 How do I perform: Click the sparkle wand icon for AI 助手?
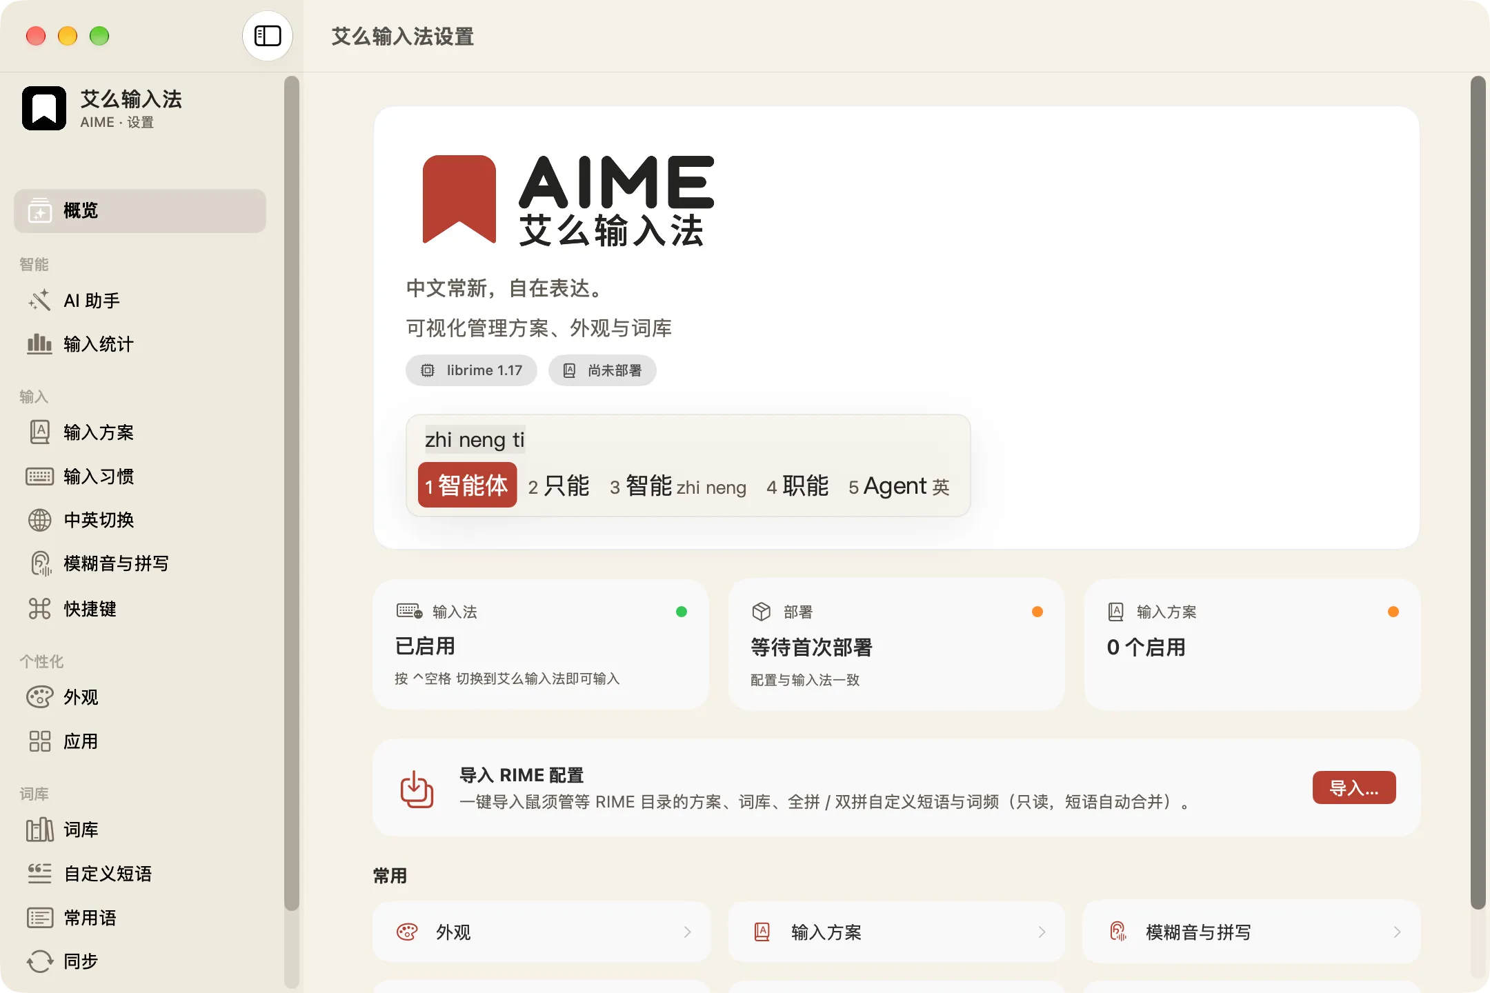tap(40, 301)
